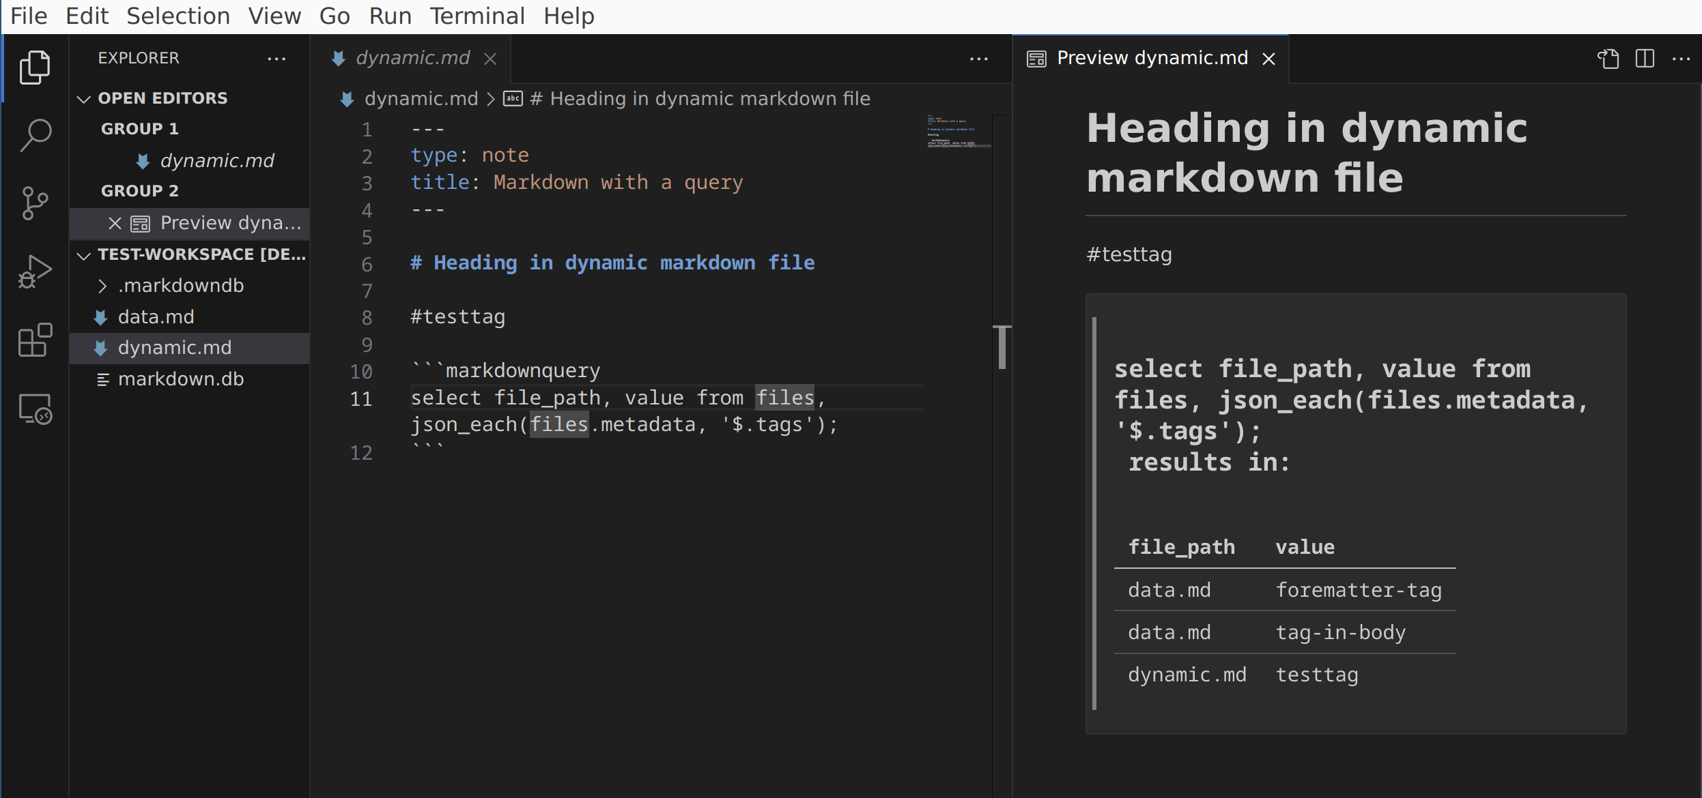Open Run and Debug view

(x=35, y=271)
